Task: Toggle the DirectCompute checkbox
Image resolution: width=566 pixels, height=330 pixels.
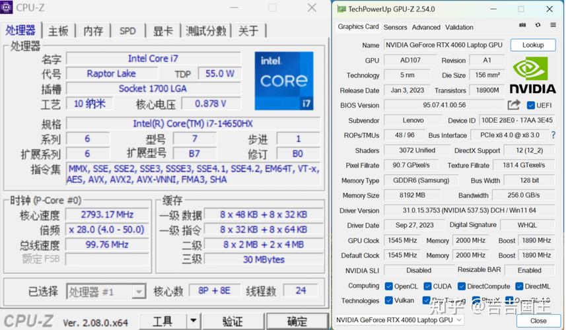Action: coord(461,286)
